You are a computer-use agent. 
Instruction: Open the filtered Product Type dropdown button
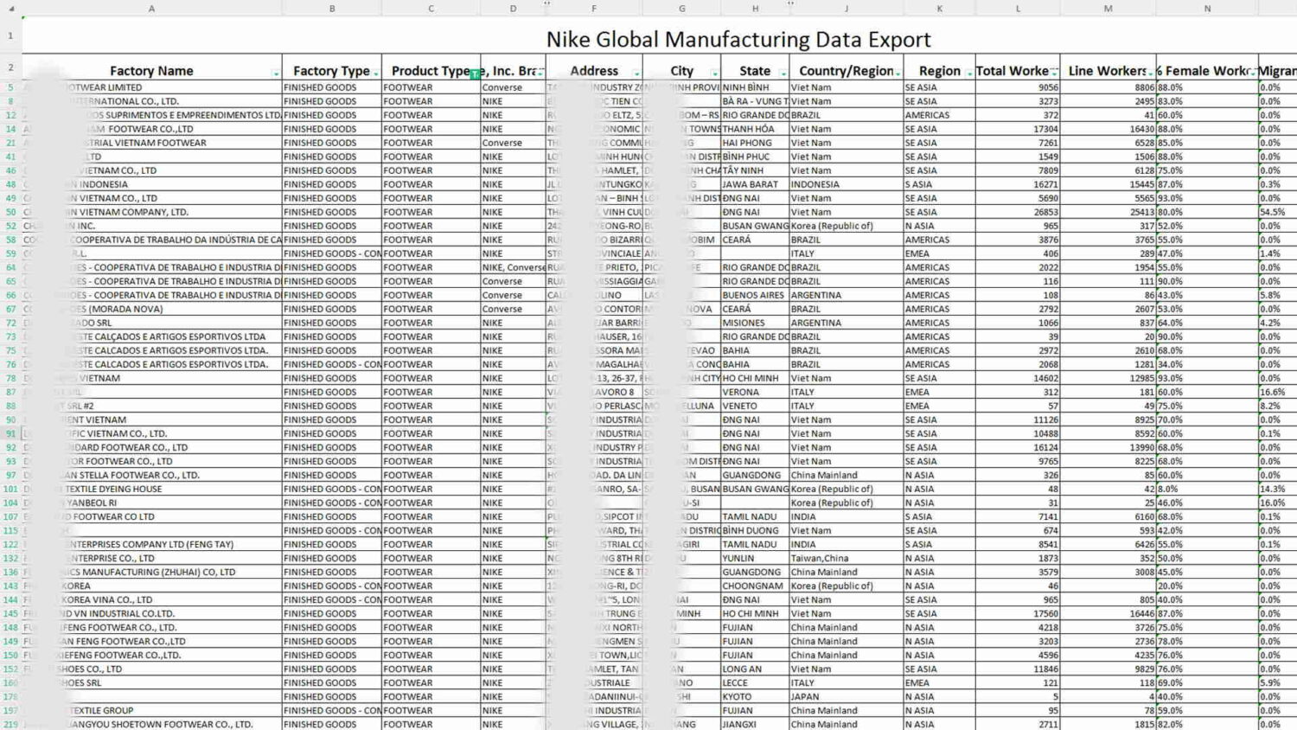(475, 74)
